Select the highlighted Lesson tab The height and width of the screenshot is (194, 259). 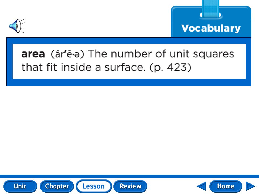[x=94, y=186]
